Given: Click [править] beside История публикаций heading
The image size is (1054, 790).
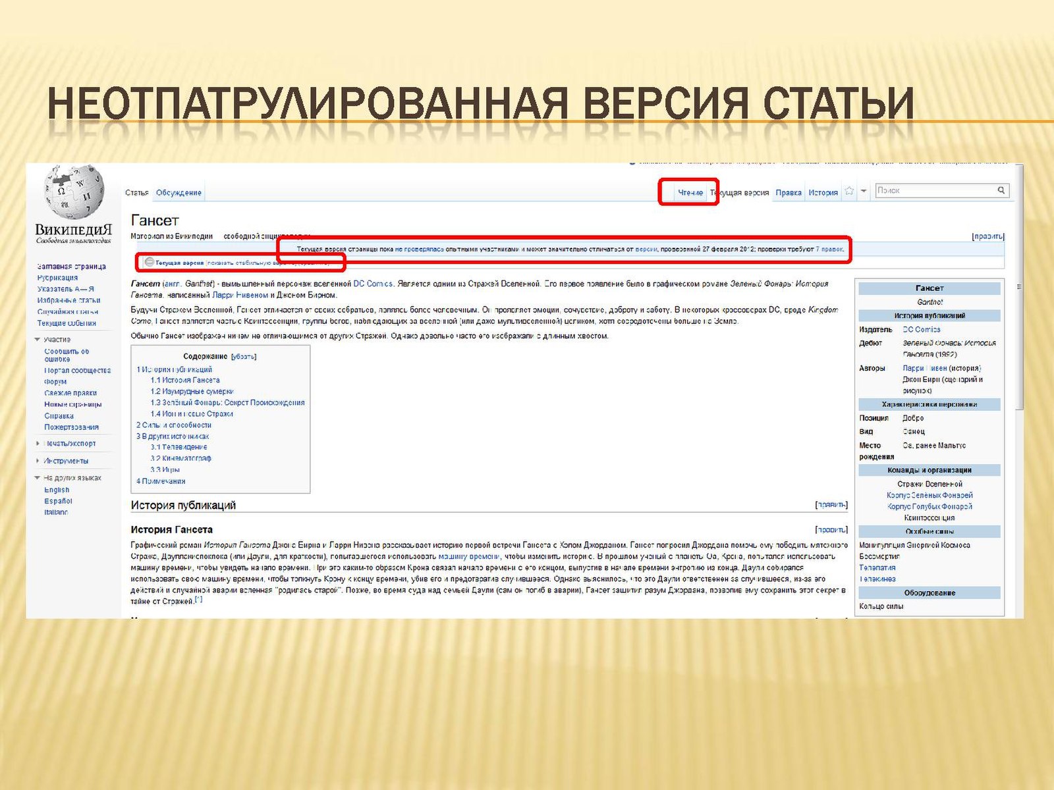Looking at the screenshot, I should [831, 505].
